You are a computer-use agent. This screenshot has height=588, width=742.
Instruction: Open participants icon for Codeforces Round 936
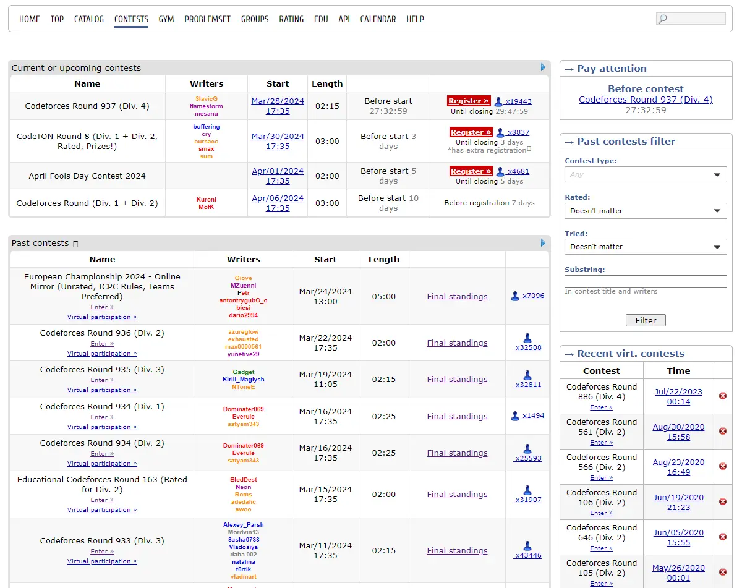(x=527, y=338)
